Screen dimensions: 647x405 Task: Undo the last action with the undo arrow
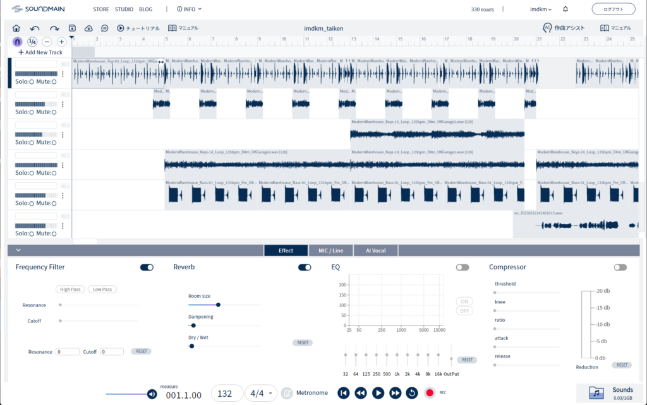click(x=35, y=28)
